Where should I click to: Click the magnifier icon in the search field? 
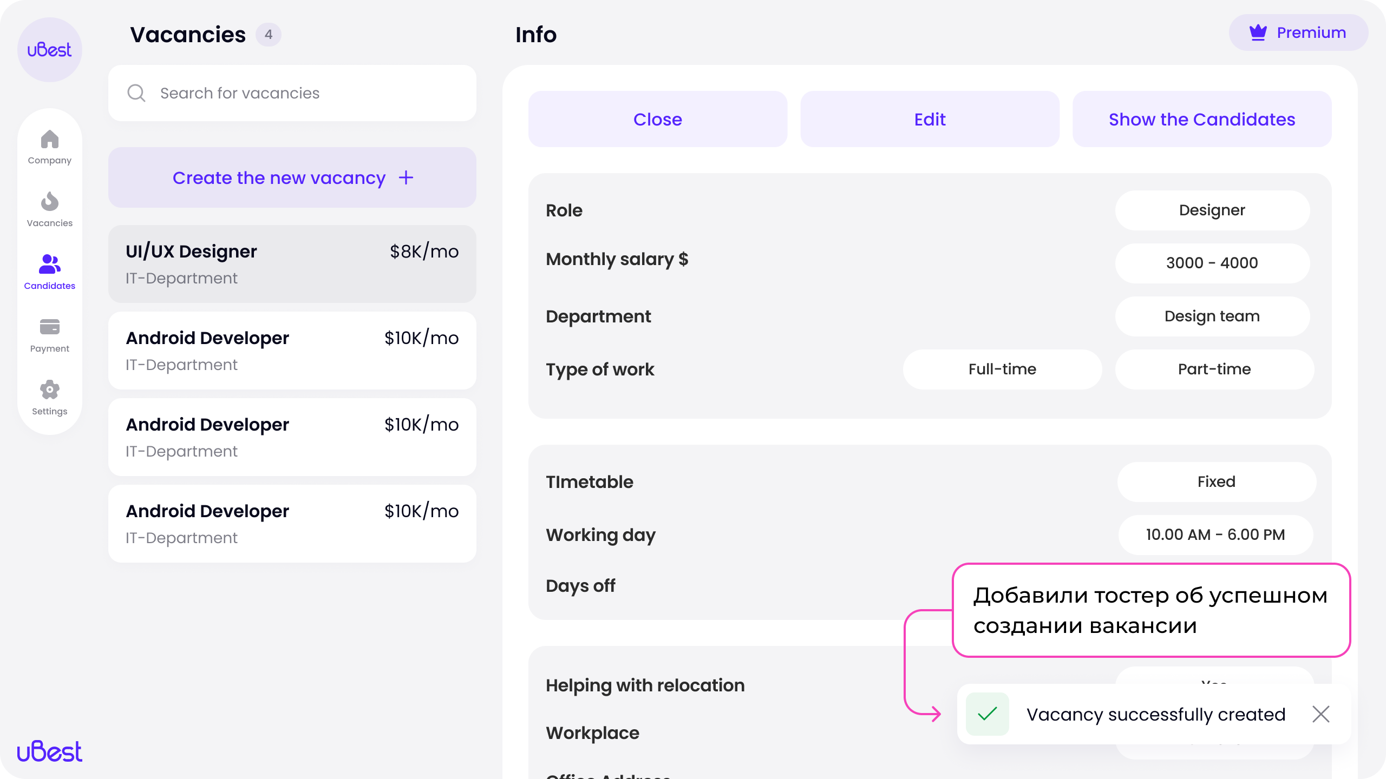(x=136, y=93)
